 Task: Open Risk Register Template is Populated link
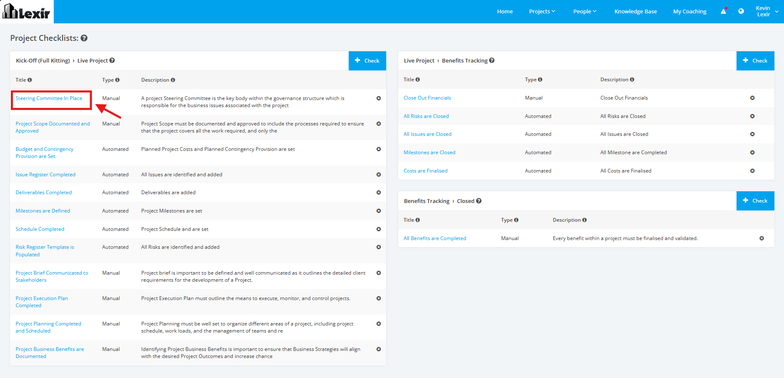pos(45,251)
